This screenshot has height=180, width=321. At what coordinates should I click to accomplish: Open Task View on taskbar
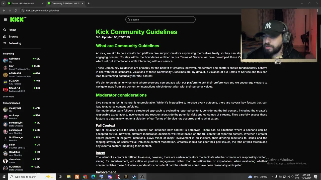(60, 177)
